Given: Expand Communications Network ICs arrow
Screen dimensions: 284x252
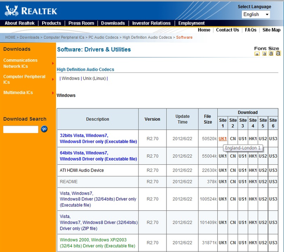Looking at the screenshot, I should click(x=53, y=63).
